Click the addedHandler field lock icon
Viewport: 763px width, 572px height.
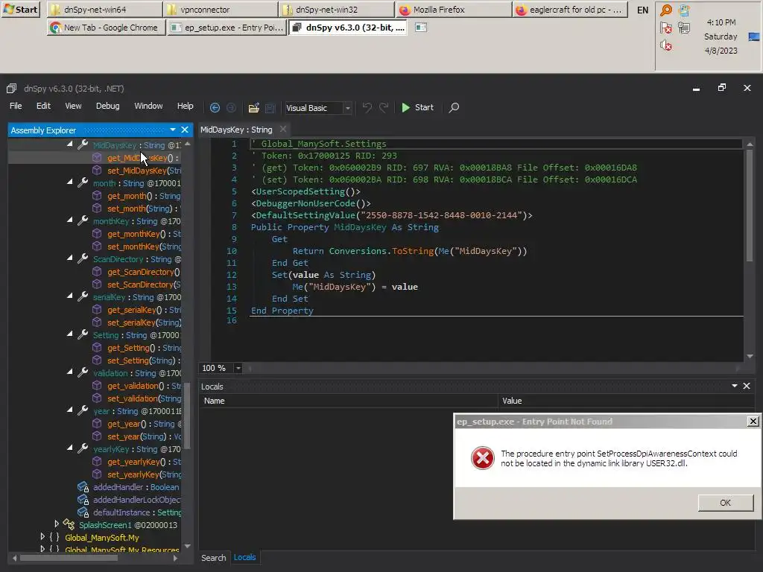point(83,487)
